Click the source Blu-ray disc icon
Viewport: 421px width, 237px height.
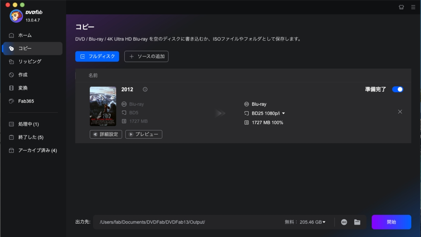(124, 104)
